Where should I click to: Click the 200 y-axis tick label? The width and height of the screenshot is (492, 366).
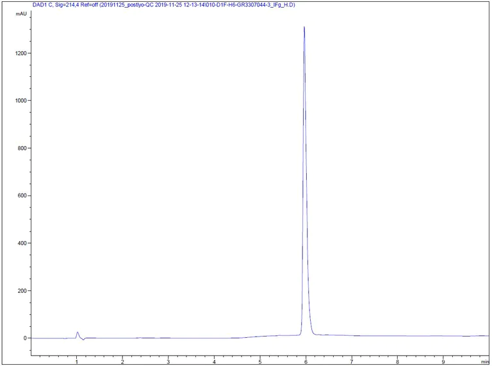[x=22, y=291]
